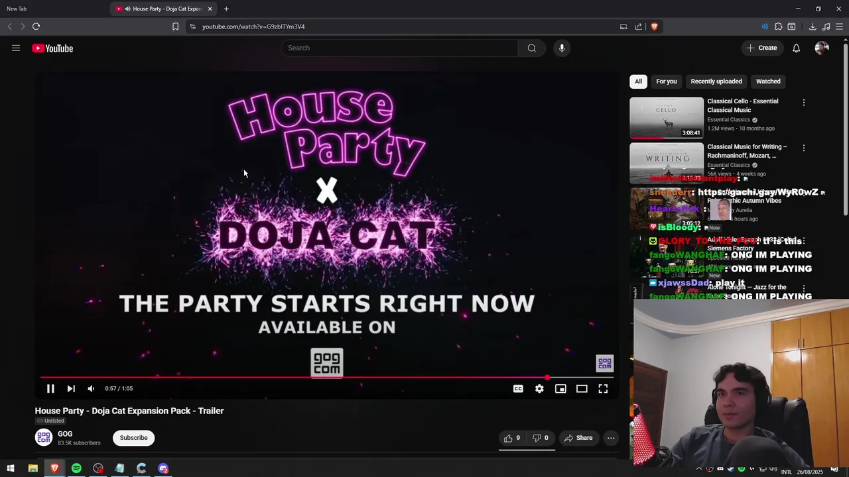Click the Unlisted badge under title

[50, 421]
